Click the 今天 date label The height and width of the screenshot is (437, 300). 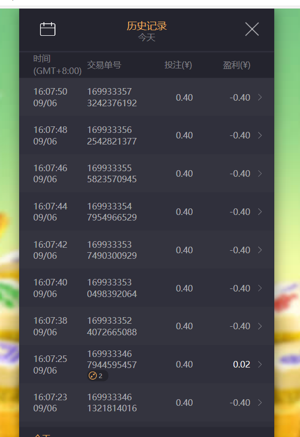(x=147, y=37)
